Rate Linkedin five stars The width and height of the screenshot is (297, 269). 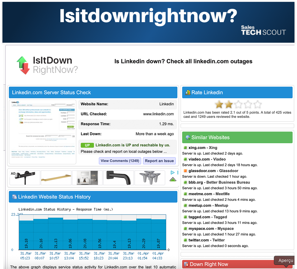pos(258,104)
